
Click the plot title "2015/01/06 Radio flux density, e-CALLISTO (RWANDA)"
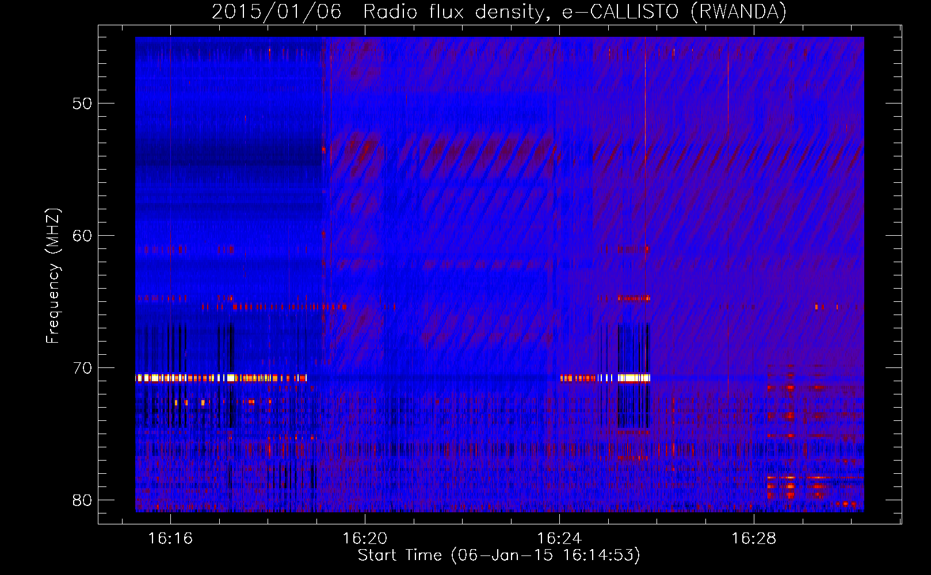(x=499, y=11)
